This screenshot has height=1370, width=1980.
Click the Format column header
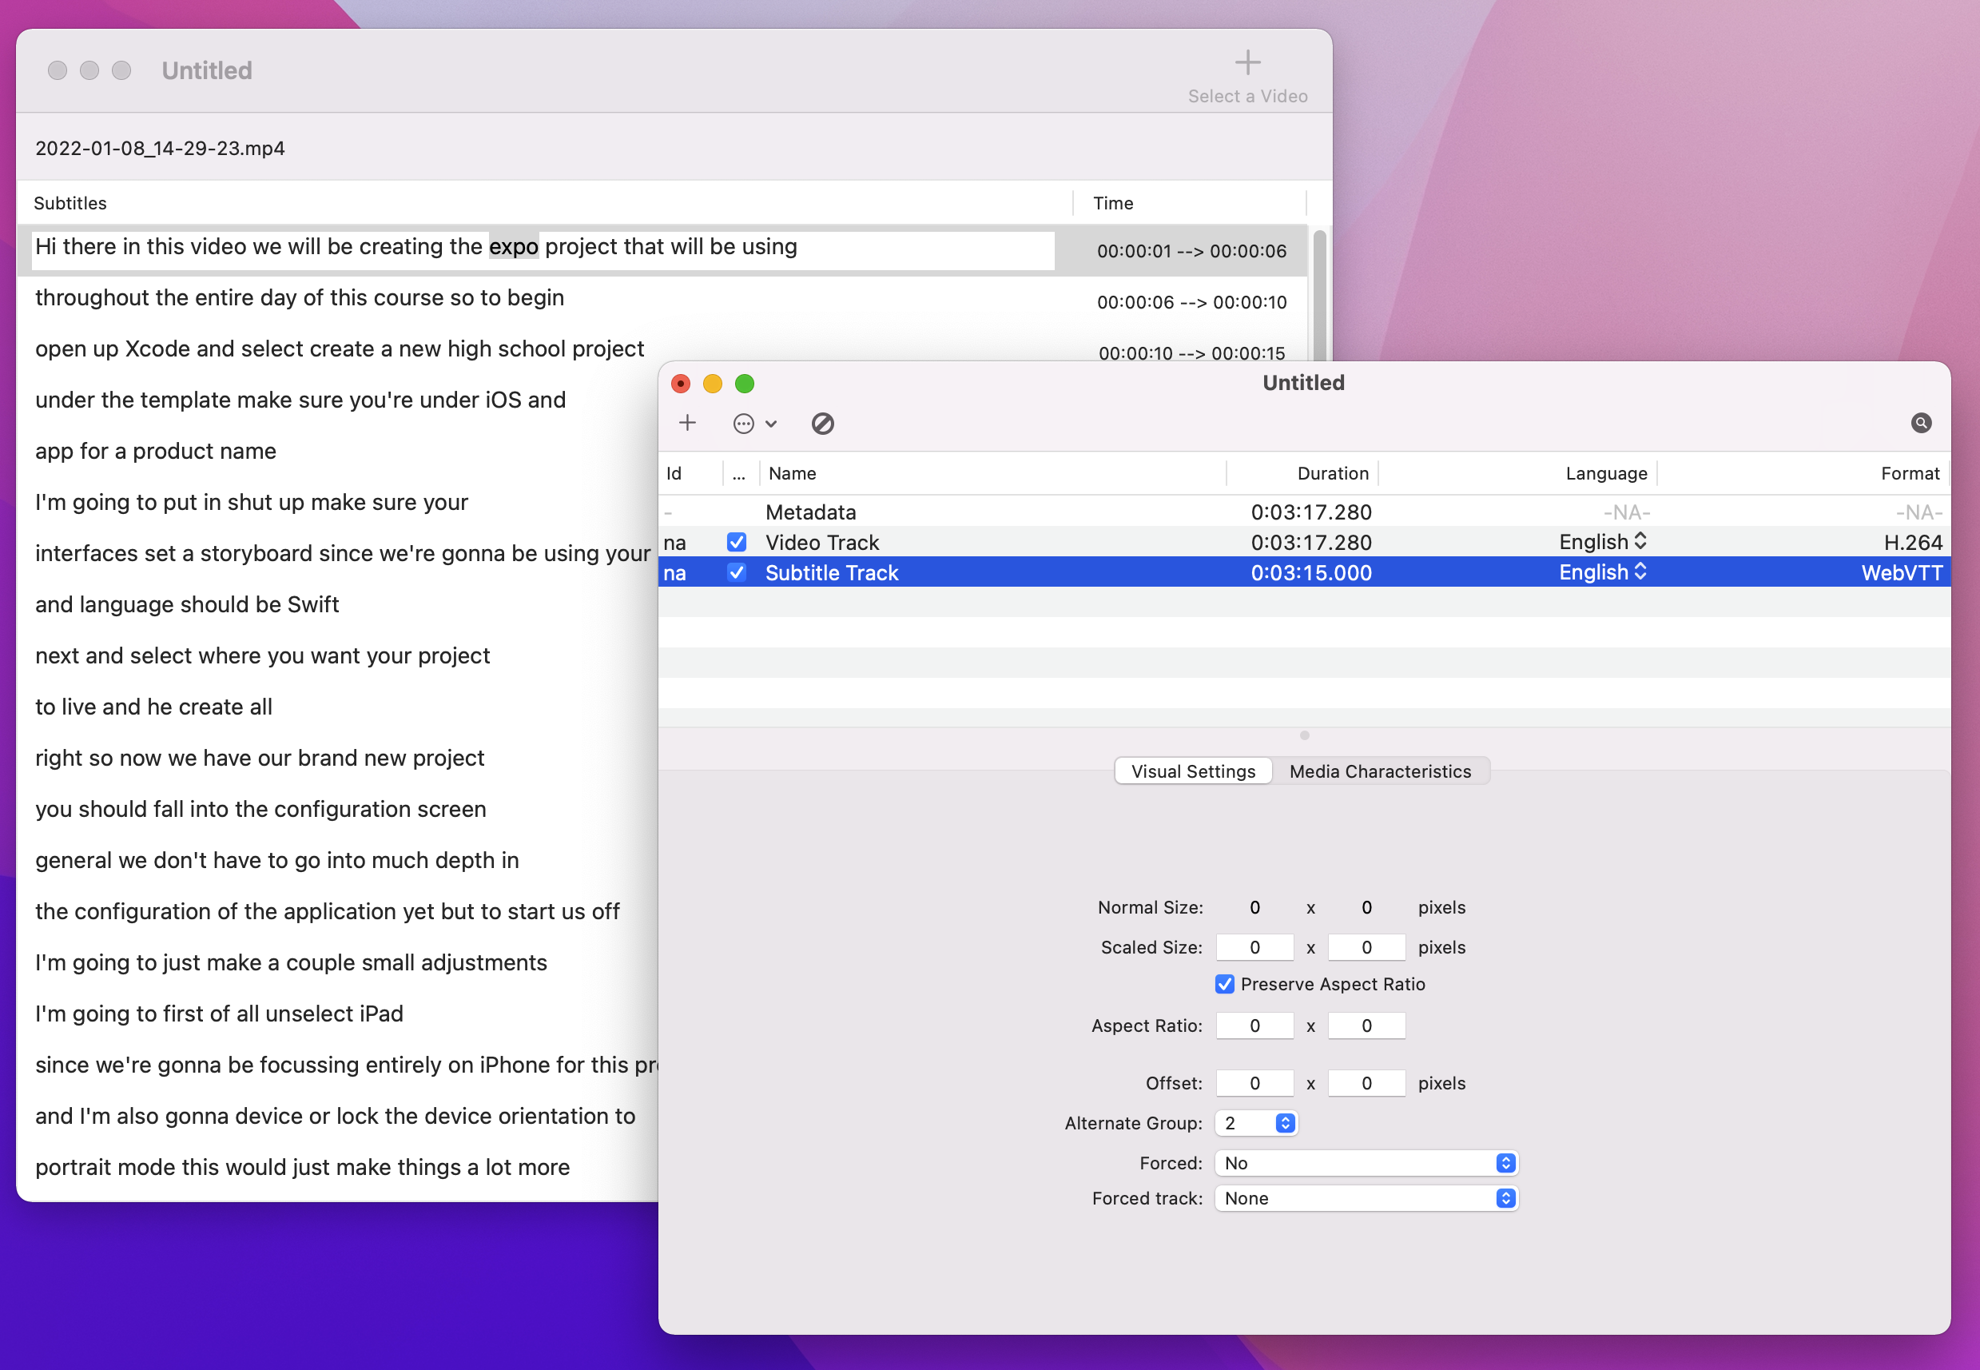pos(1910,473)
